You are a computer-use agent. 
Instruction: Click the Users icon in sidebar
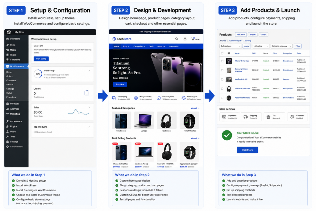coord(7,132)
